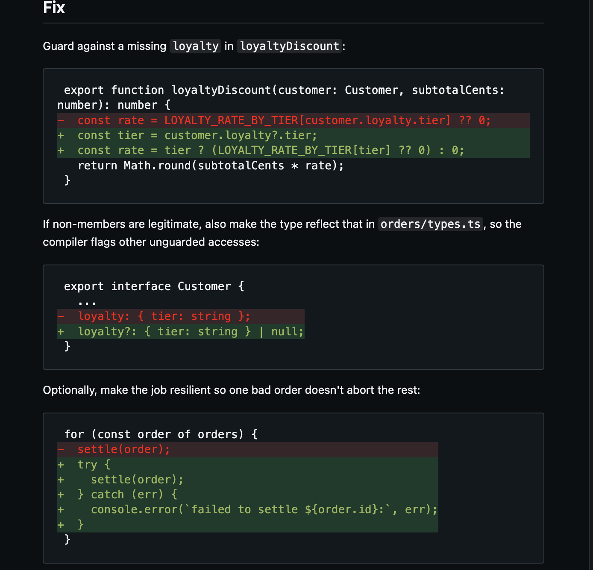Screen dimensions: 593x570
Task: Click the added console.error line
Action: click(x=248, y=509)
